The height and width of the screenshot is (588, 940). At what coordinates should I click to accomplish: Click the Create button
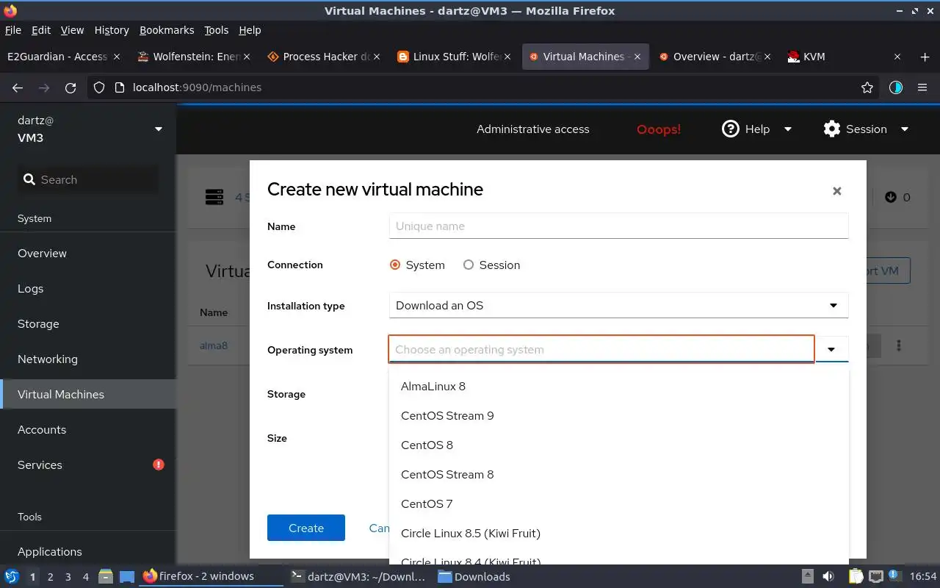tap(306, 528)
